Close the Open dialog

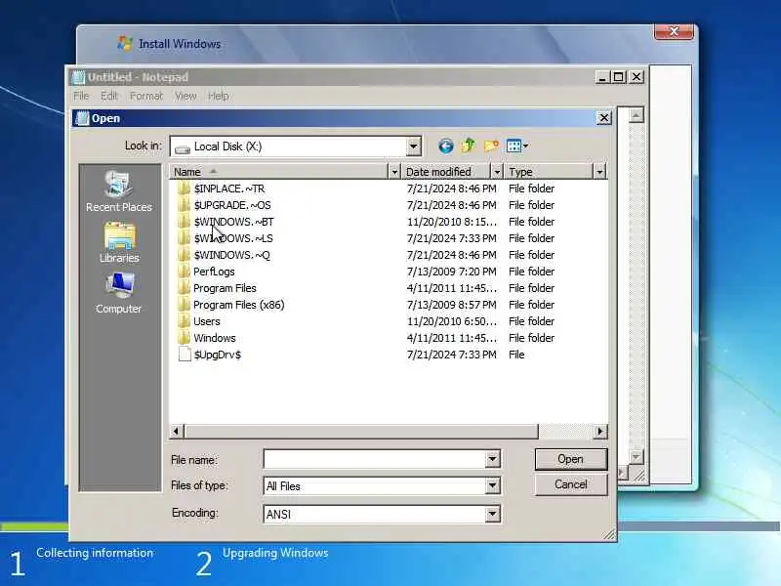(603, 118)
